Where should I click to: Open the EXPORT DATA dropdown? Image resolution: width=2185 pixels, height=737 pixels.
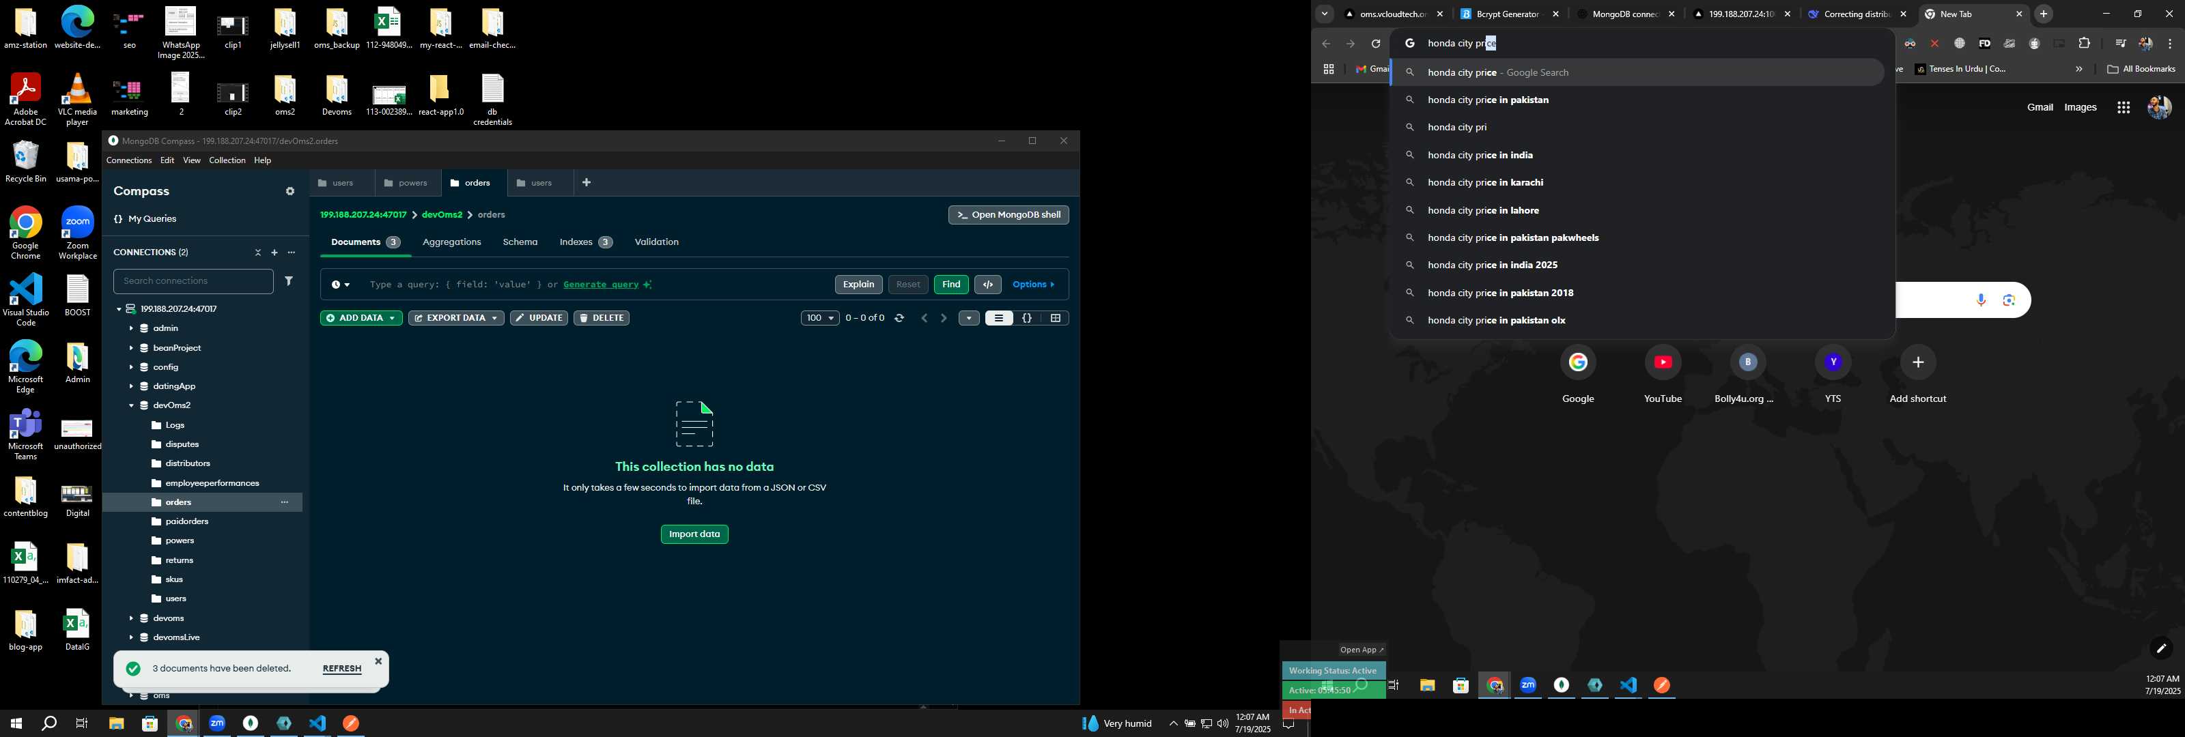[455, 319]
